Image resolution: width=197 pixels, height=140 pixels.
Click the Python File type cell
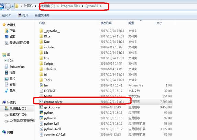[x=135, y=85]
